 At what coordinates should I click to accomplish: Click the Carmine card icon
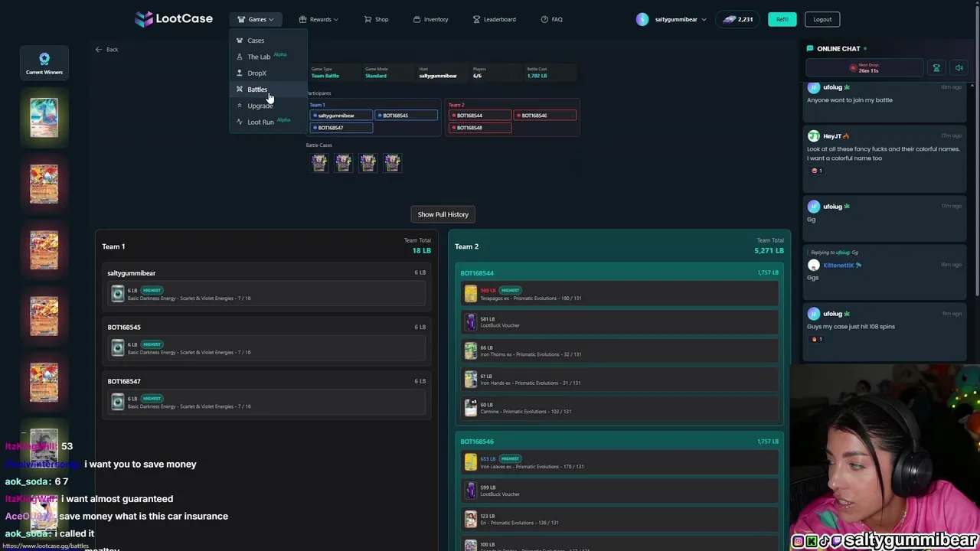(471, 408)
